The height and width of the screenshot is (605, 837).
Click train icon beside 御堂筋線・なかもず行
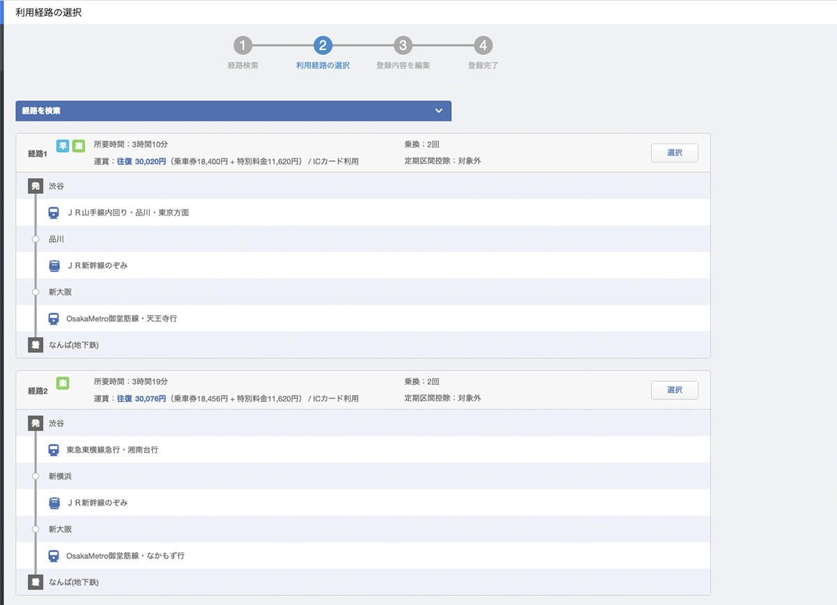pyautogui.click(x=54, y=556)
